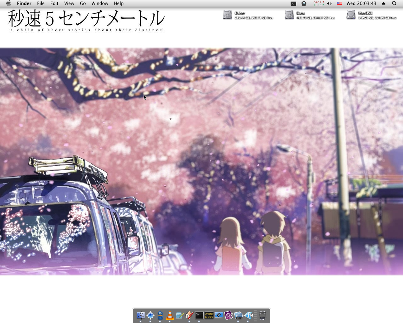Open Console WARNING icon in Dock
This screenshot has width=403, height=323.
click(209, 315)
